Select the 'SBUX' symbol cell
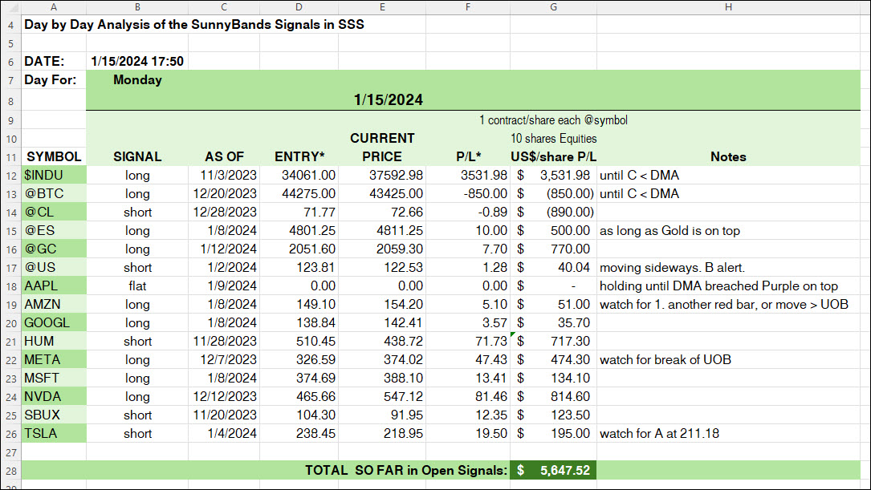Viewport: 871px width, 490px height. (x=53, y=415)
